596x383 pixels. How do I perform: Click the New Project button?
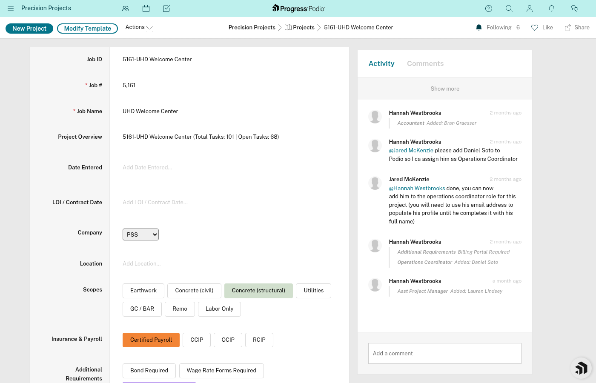pos(29,28)
